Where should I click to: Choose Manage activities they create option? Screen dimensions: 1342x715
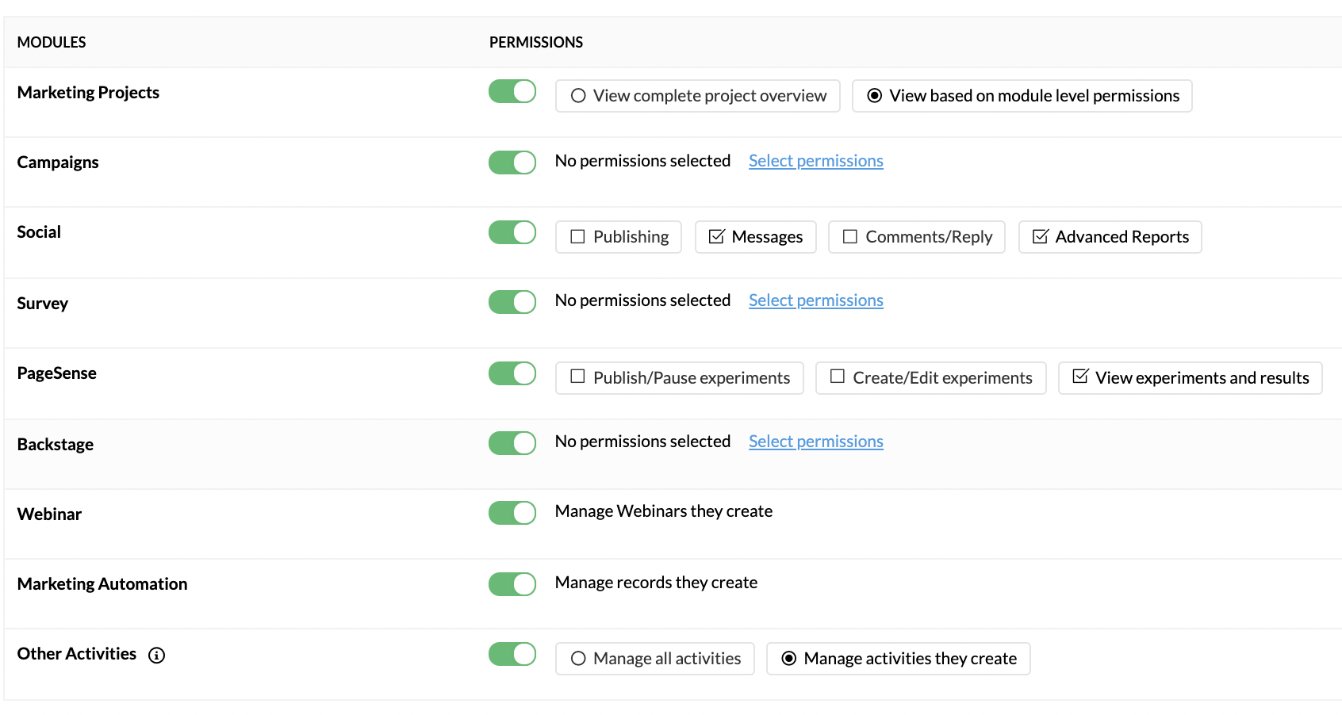(899, 659)
